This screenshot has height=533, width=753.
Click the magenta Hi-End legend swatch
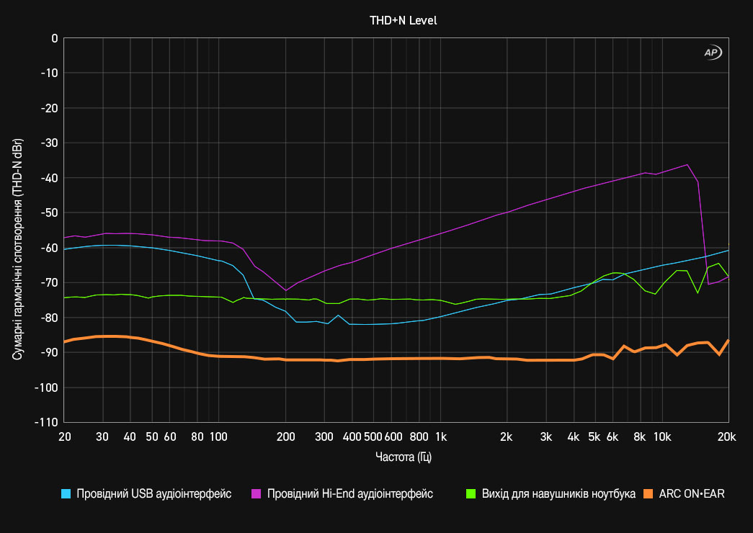pyautogui.click(x=256, y=494)
